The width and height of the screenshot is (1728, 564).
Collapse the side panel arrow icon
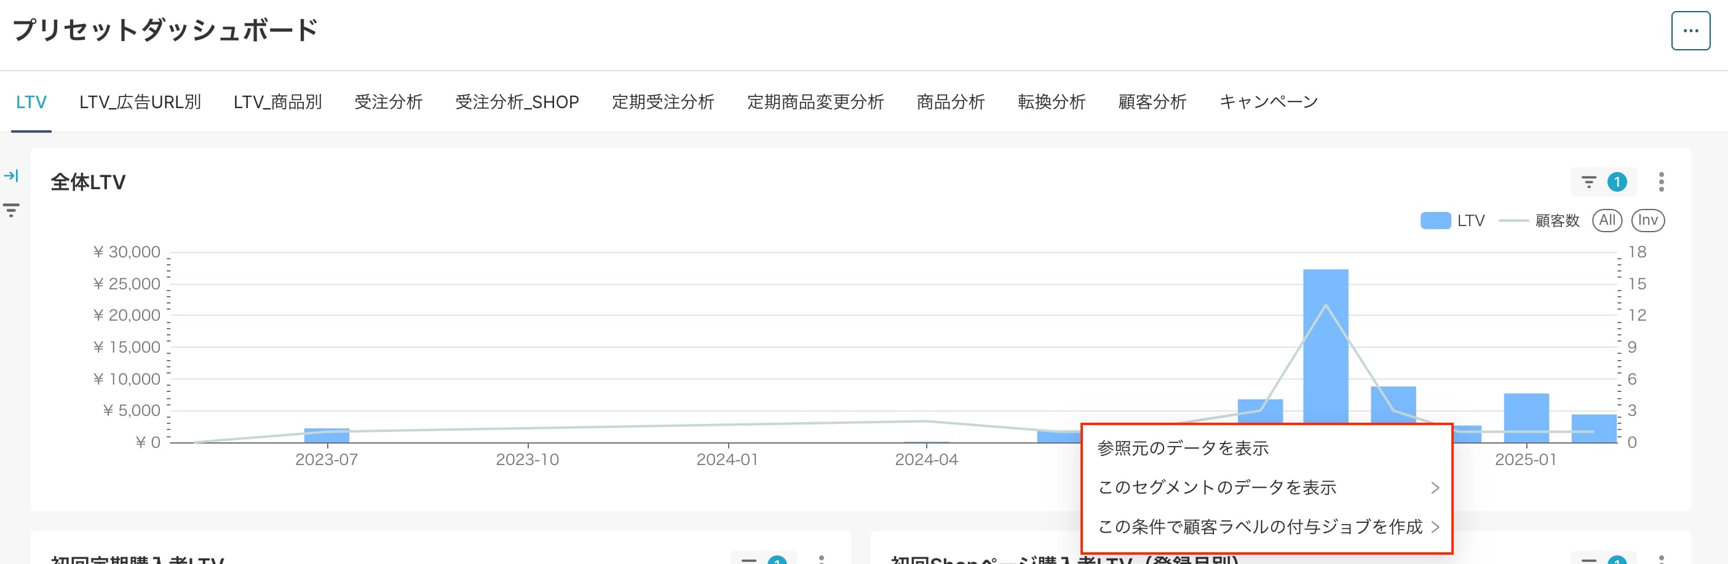(x=10, y=176)
